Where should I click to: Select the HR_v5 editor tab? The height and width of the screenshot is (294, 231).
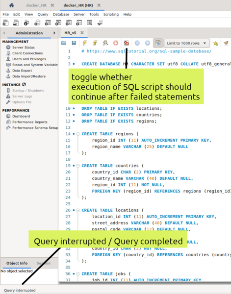coord(70,33)
